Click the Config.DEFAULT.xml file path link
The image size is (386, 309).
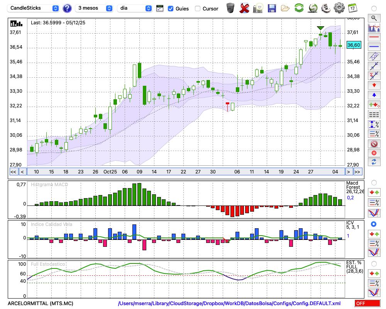229,304
